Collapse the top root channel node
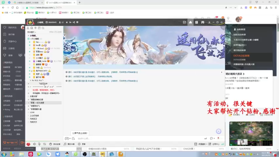 pyautogui.click(x=29, y=36)
